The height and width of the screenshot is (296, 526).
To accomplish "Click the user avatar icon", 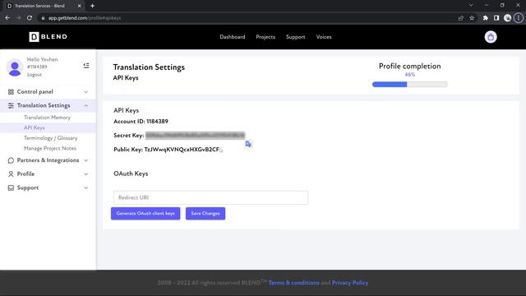I will coord(15,67).
